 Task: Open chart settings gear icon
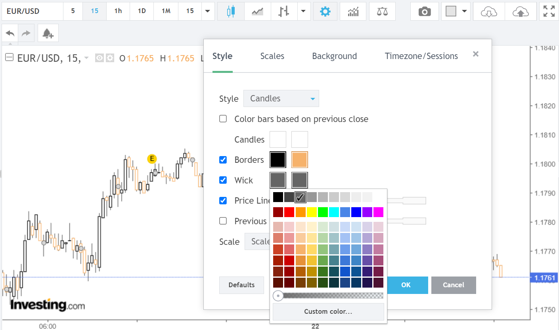pyautogui.click(x=325, y=11)
